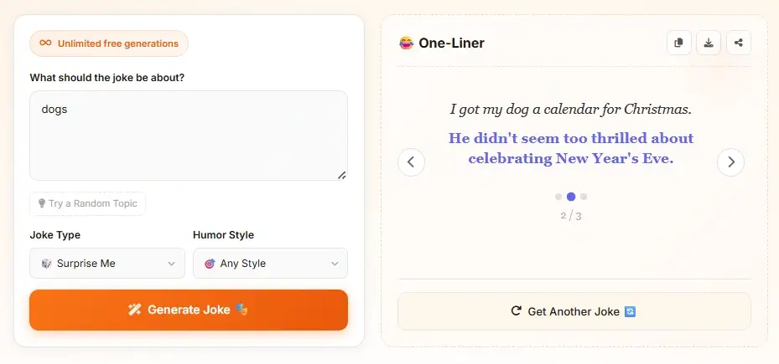The width and height of the screenshot is (779, 364).
Task: Expand the Humor Style dropdown
Action: tap(270, 264)
